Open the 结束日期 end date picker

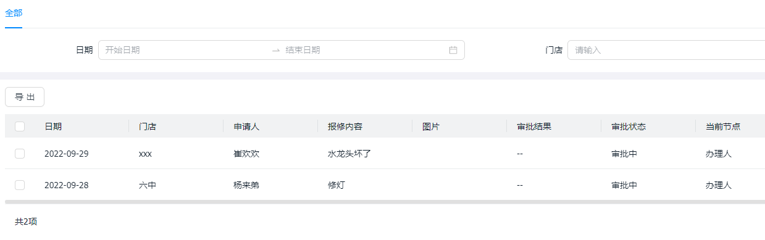pyautogui.click(x=364, y=50)
